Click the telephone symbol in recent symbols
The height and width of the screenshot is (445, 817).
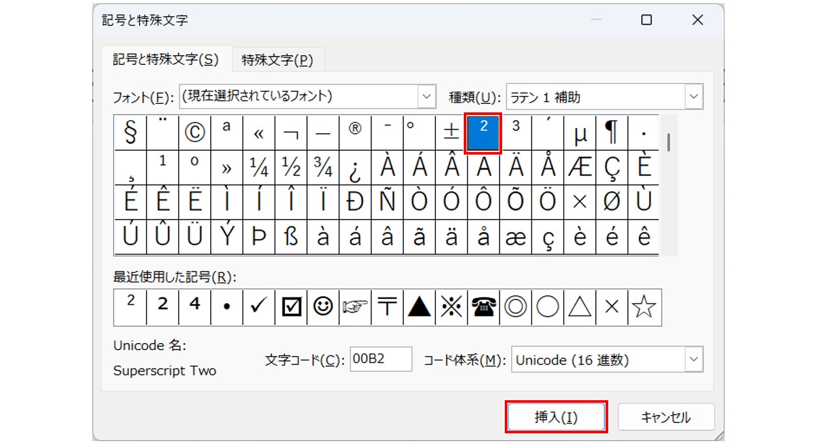click(483, 307)
